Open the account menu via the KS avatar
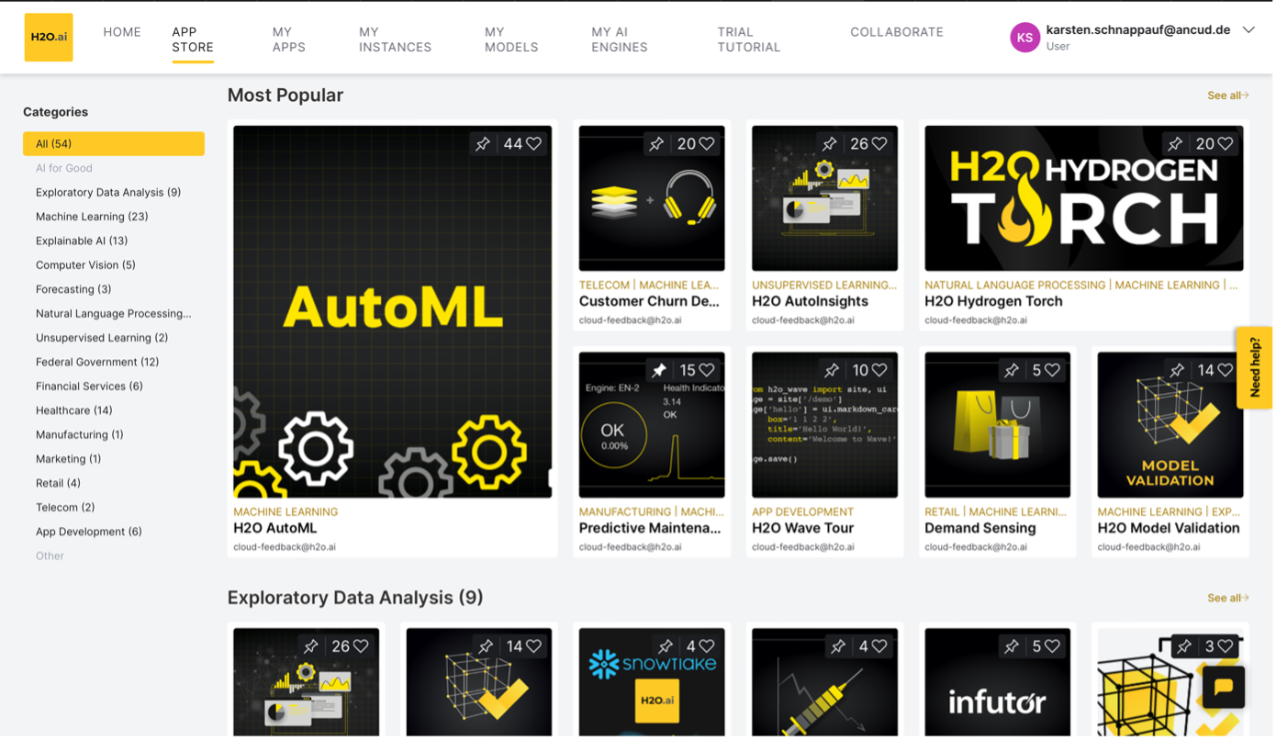The width and height of the screenshot is (1276, 740). click(1025, 37)
